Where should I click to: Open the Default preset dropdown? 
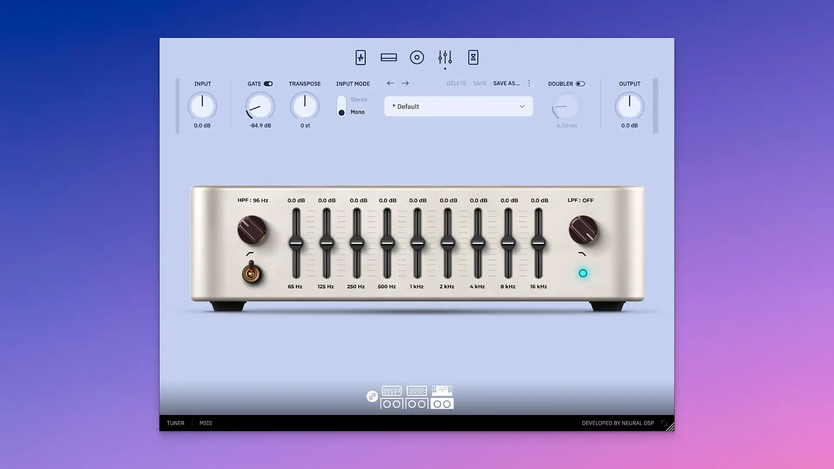click(x=458, y=106)
